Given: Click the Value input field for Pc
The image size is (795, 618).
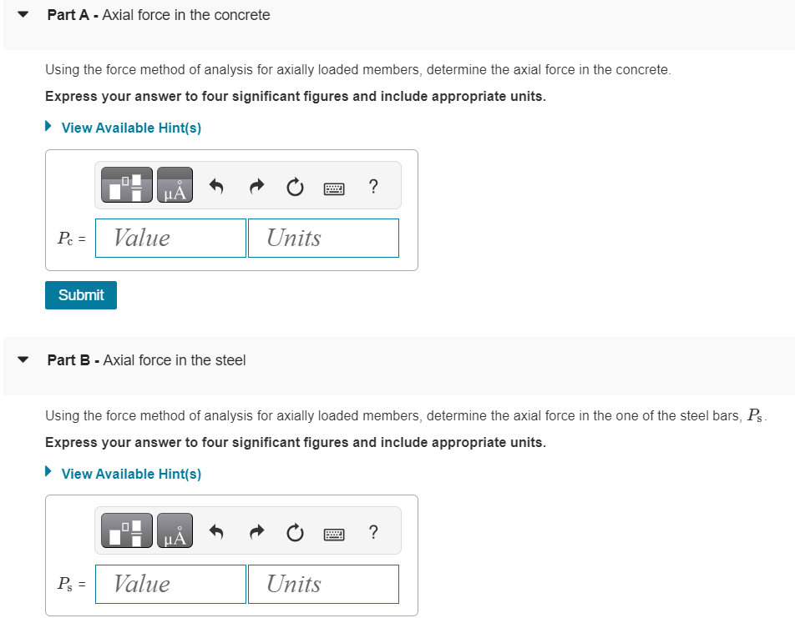Looking at the screenshot, I should coord(170,238).
